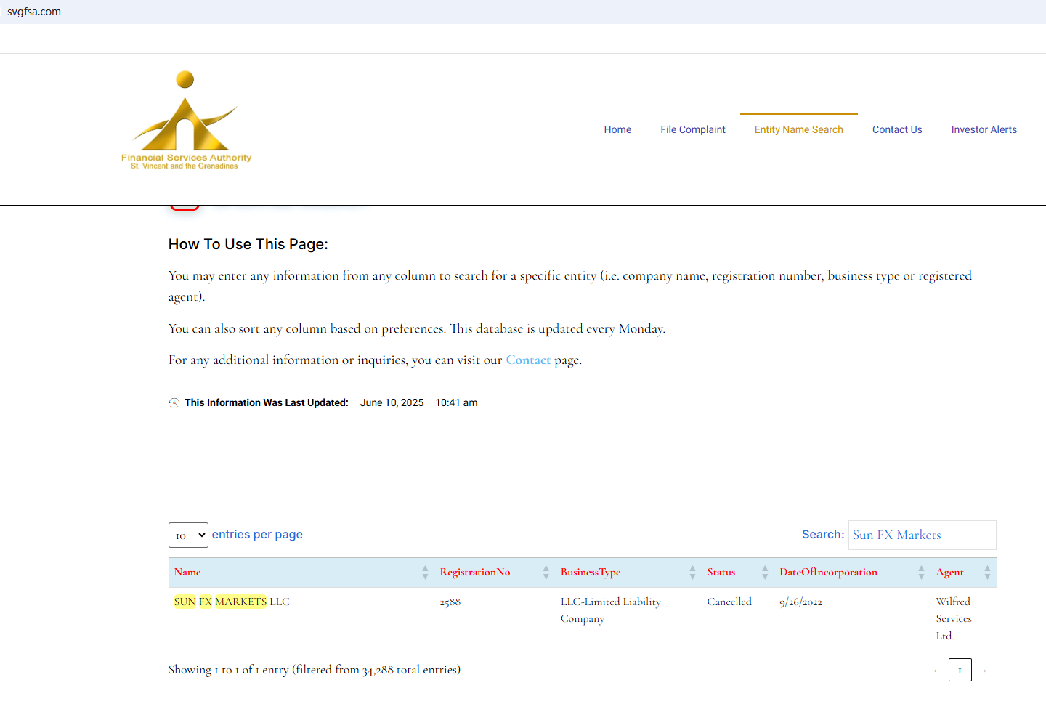
Task: Sort by RegistrationNo column arrows
Action: (x=546, y=573)
